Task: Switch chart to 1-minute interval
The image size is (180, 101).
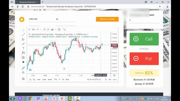Action: click(29, 29)
